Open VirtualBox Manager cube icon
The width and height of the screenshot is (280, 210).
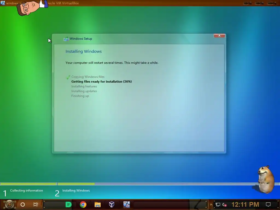click(x=112, y=205)
